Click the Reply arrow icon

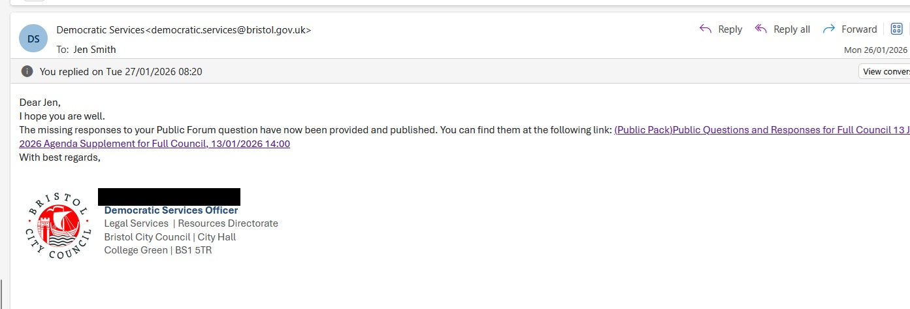706,29
